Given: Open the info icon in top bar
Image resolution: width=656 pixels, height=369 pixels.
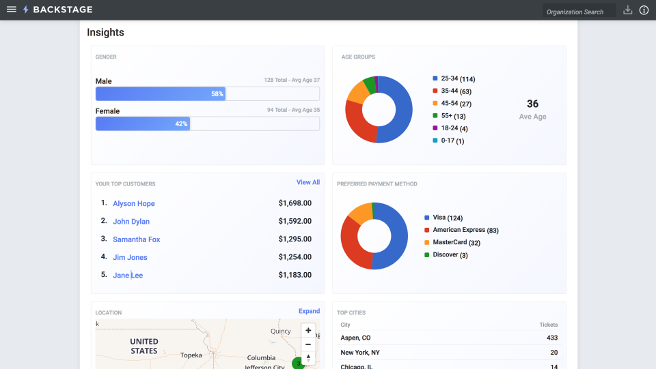Looking at the screenshot, I should (x=644, y=10).
